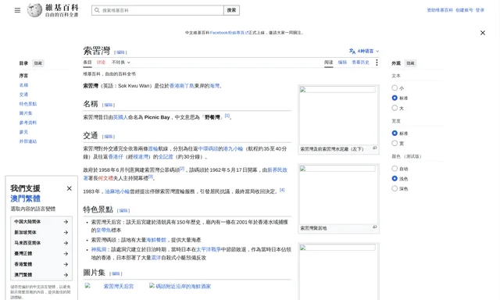This screenshot has height=300, width=500.
Task: Open the Facebook粉絲專頁 banner link
Action: click(x=229, y=33)
